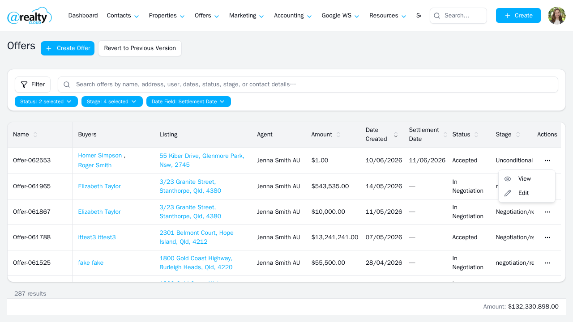This screenshot has width=573, height=322.
Task: Click the Filter button
Action: [x=33, y=85]
